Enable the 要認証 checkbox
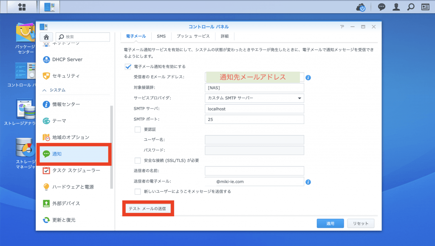Screen dimensions: 435x246 138,129
